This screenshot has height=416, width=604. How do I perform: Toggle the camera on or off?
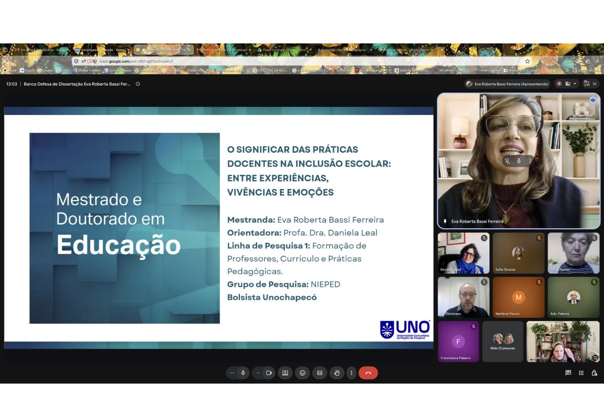269,373
